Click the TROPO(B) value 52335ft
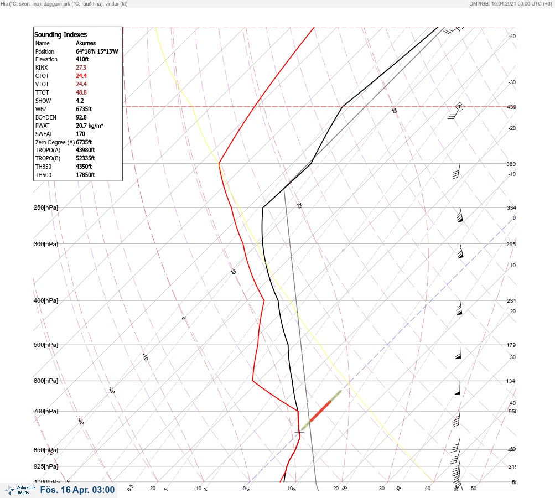The height and width of the screenshot is (498, 555). pyautogui.click(x=85, y=158)
